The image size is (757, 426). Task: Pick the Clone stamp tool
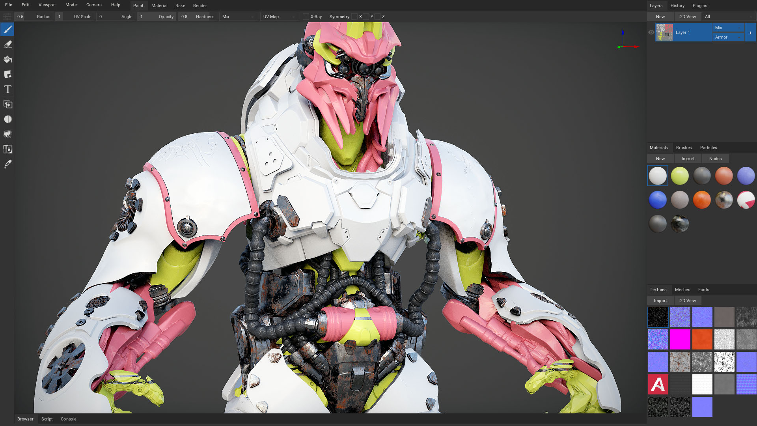point(7,104)
